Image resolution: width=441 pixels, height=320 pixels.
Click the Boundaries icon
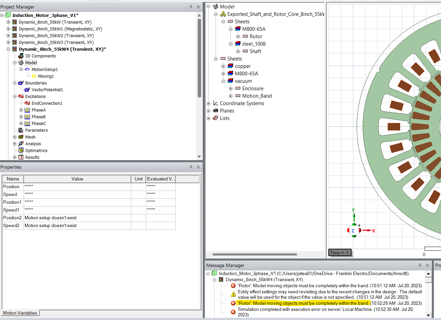click(x=21, y=83)
